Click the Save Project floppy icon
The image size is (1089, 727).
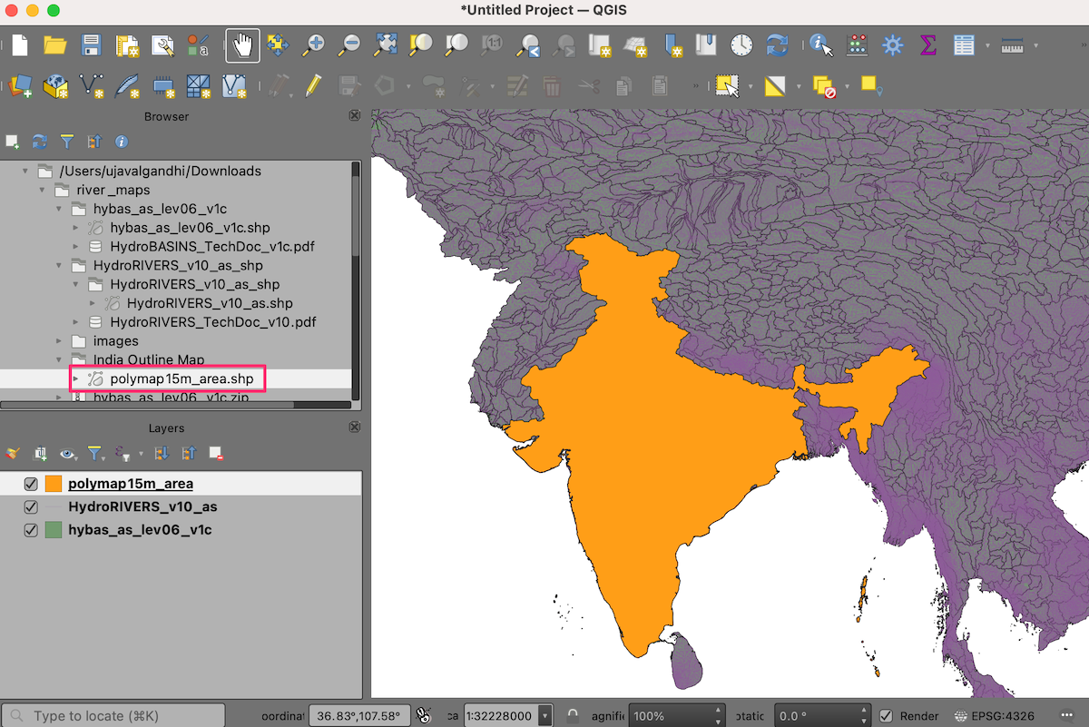91,44
